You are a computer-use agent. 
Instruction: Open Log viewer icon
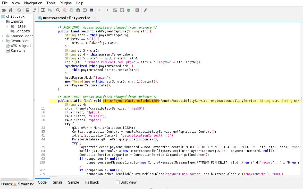pyautogui.click(x=137, y=10)
